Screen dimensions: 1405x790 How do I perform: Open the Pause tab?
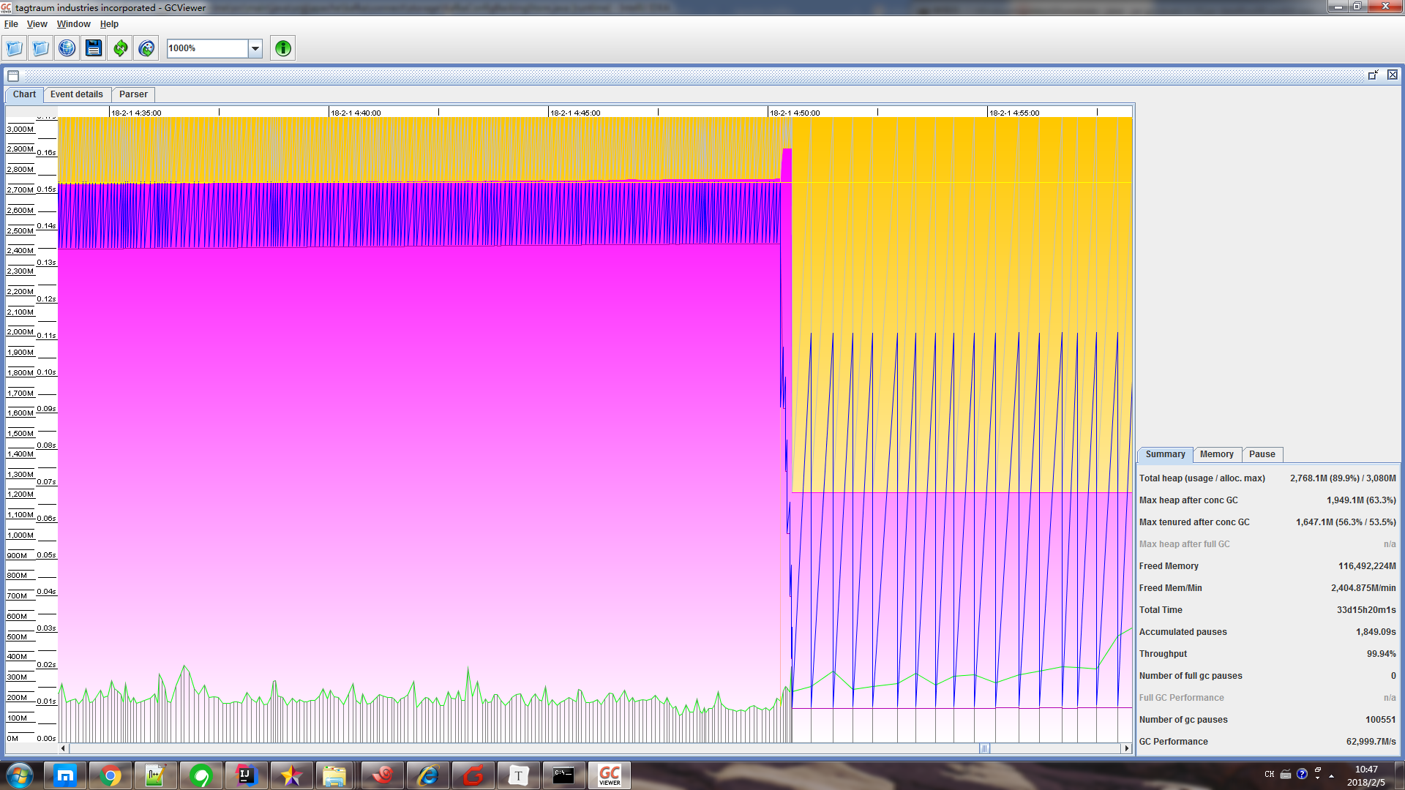pyautogui.click(x=1262, y=454)
